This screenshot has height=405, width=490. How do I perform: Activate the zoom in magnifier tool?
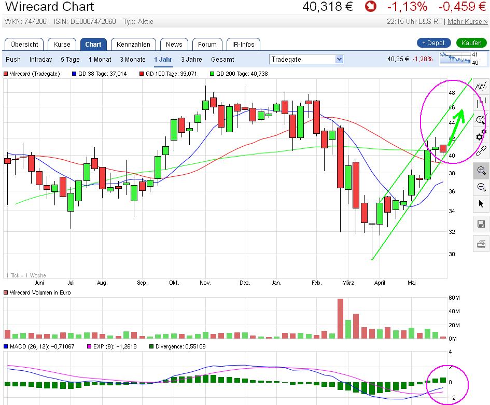tap(481, 171)
